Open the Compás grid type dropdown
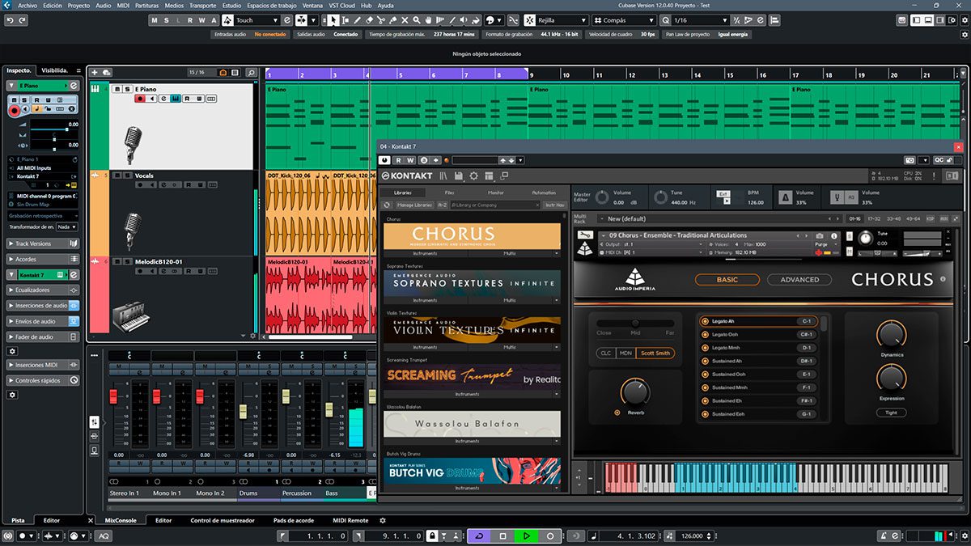 pyautogui.click(x=625, y=20)
